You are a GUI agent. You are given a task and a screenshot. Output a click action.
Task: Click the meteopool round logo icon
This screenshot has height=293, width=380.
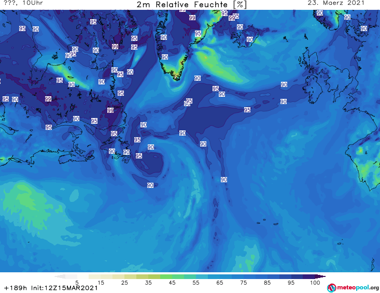point(331,288)
